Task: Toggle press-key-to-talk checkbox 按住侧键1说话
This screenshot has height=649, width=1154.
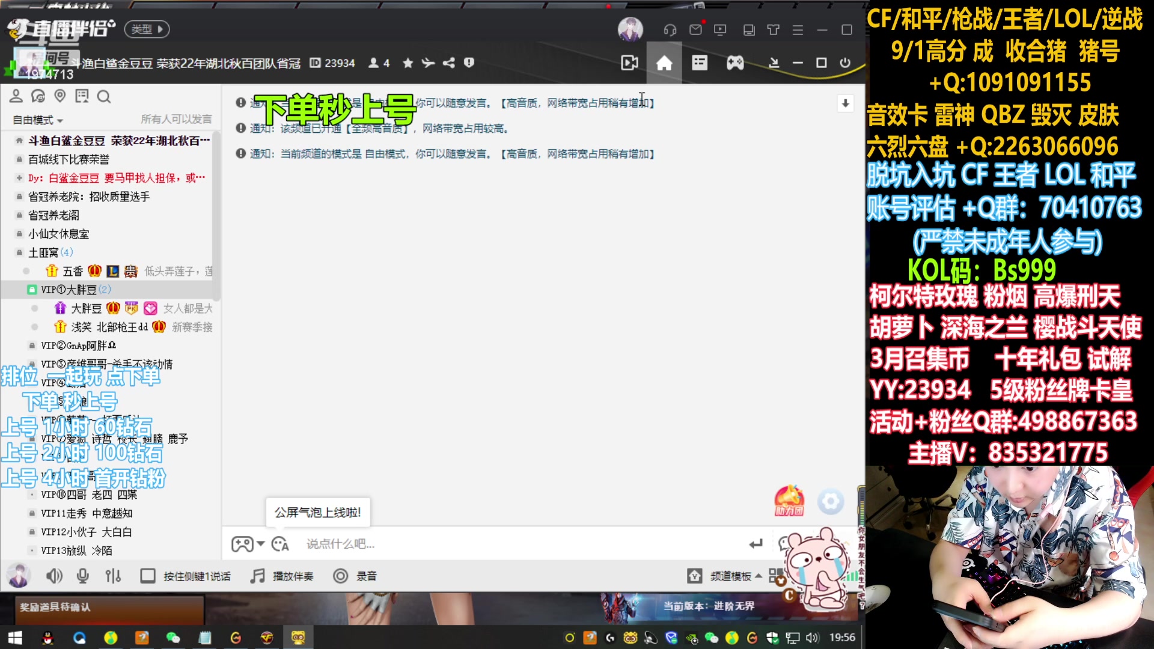Action: [x=147, y=576]
